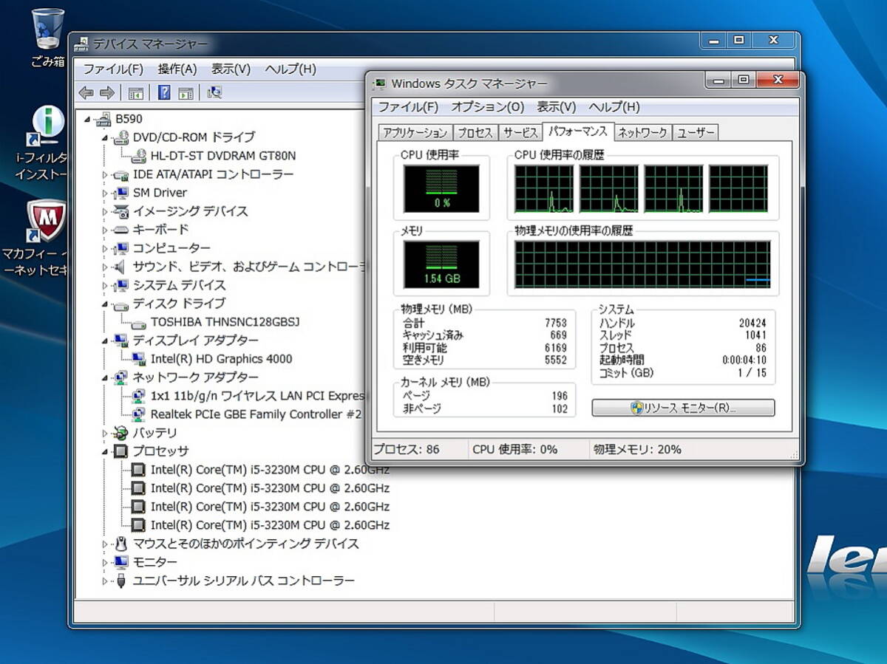The height and width of the screenshot is (664, 887).
Task: Click the ユニバーサル シリアル バス category icon
Action: (120, 581)
